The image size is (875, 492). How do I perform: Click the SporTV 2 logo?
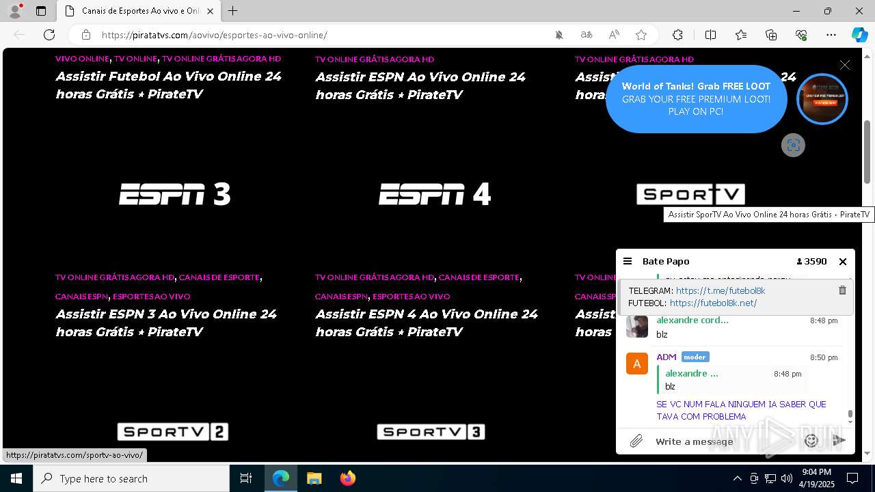coord(172,431)
